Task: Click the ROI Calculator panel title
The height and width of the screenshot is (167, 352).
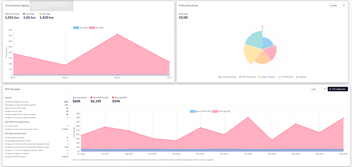Action: (x=13, y=89)
